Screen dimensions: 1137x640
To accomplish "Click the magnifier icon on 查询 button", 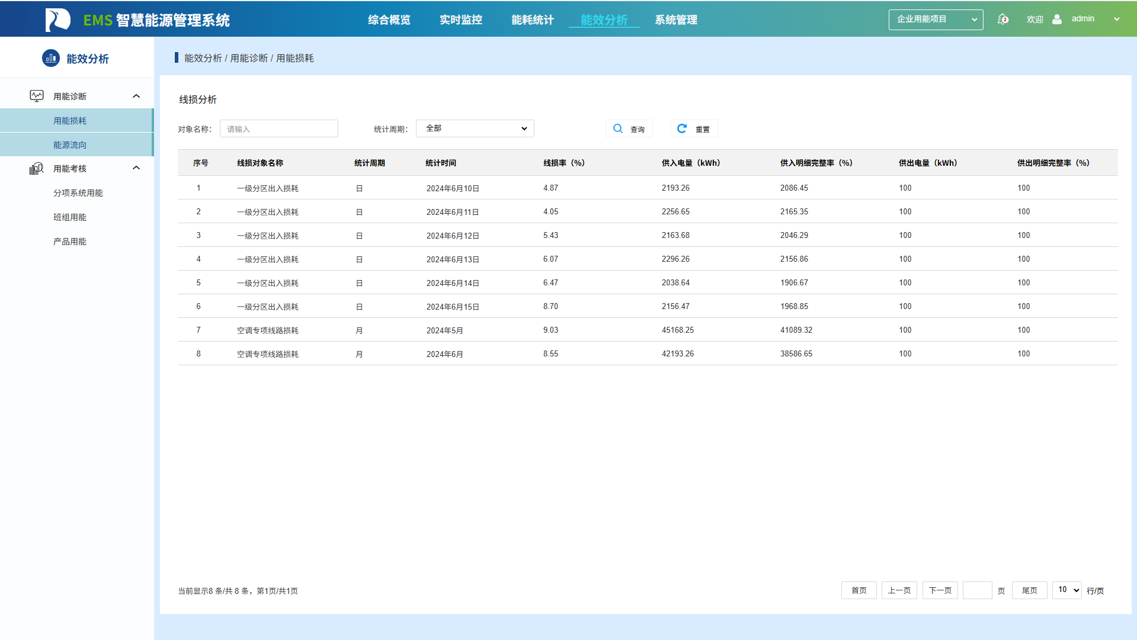I will pyautogui.click(x=618, y=128).
